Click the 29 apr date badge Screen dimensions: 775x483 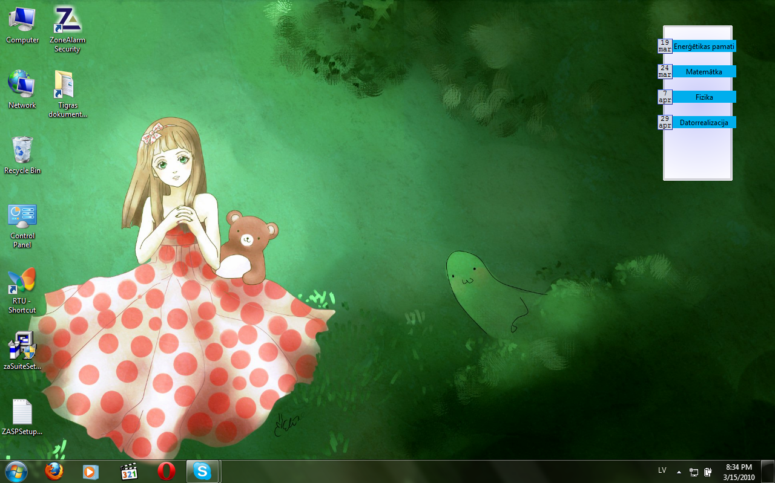click(665, 122)
